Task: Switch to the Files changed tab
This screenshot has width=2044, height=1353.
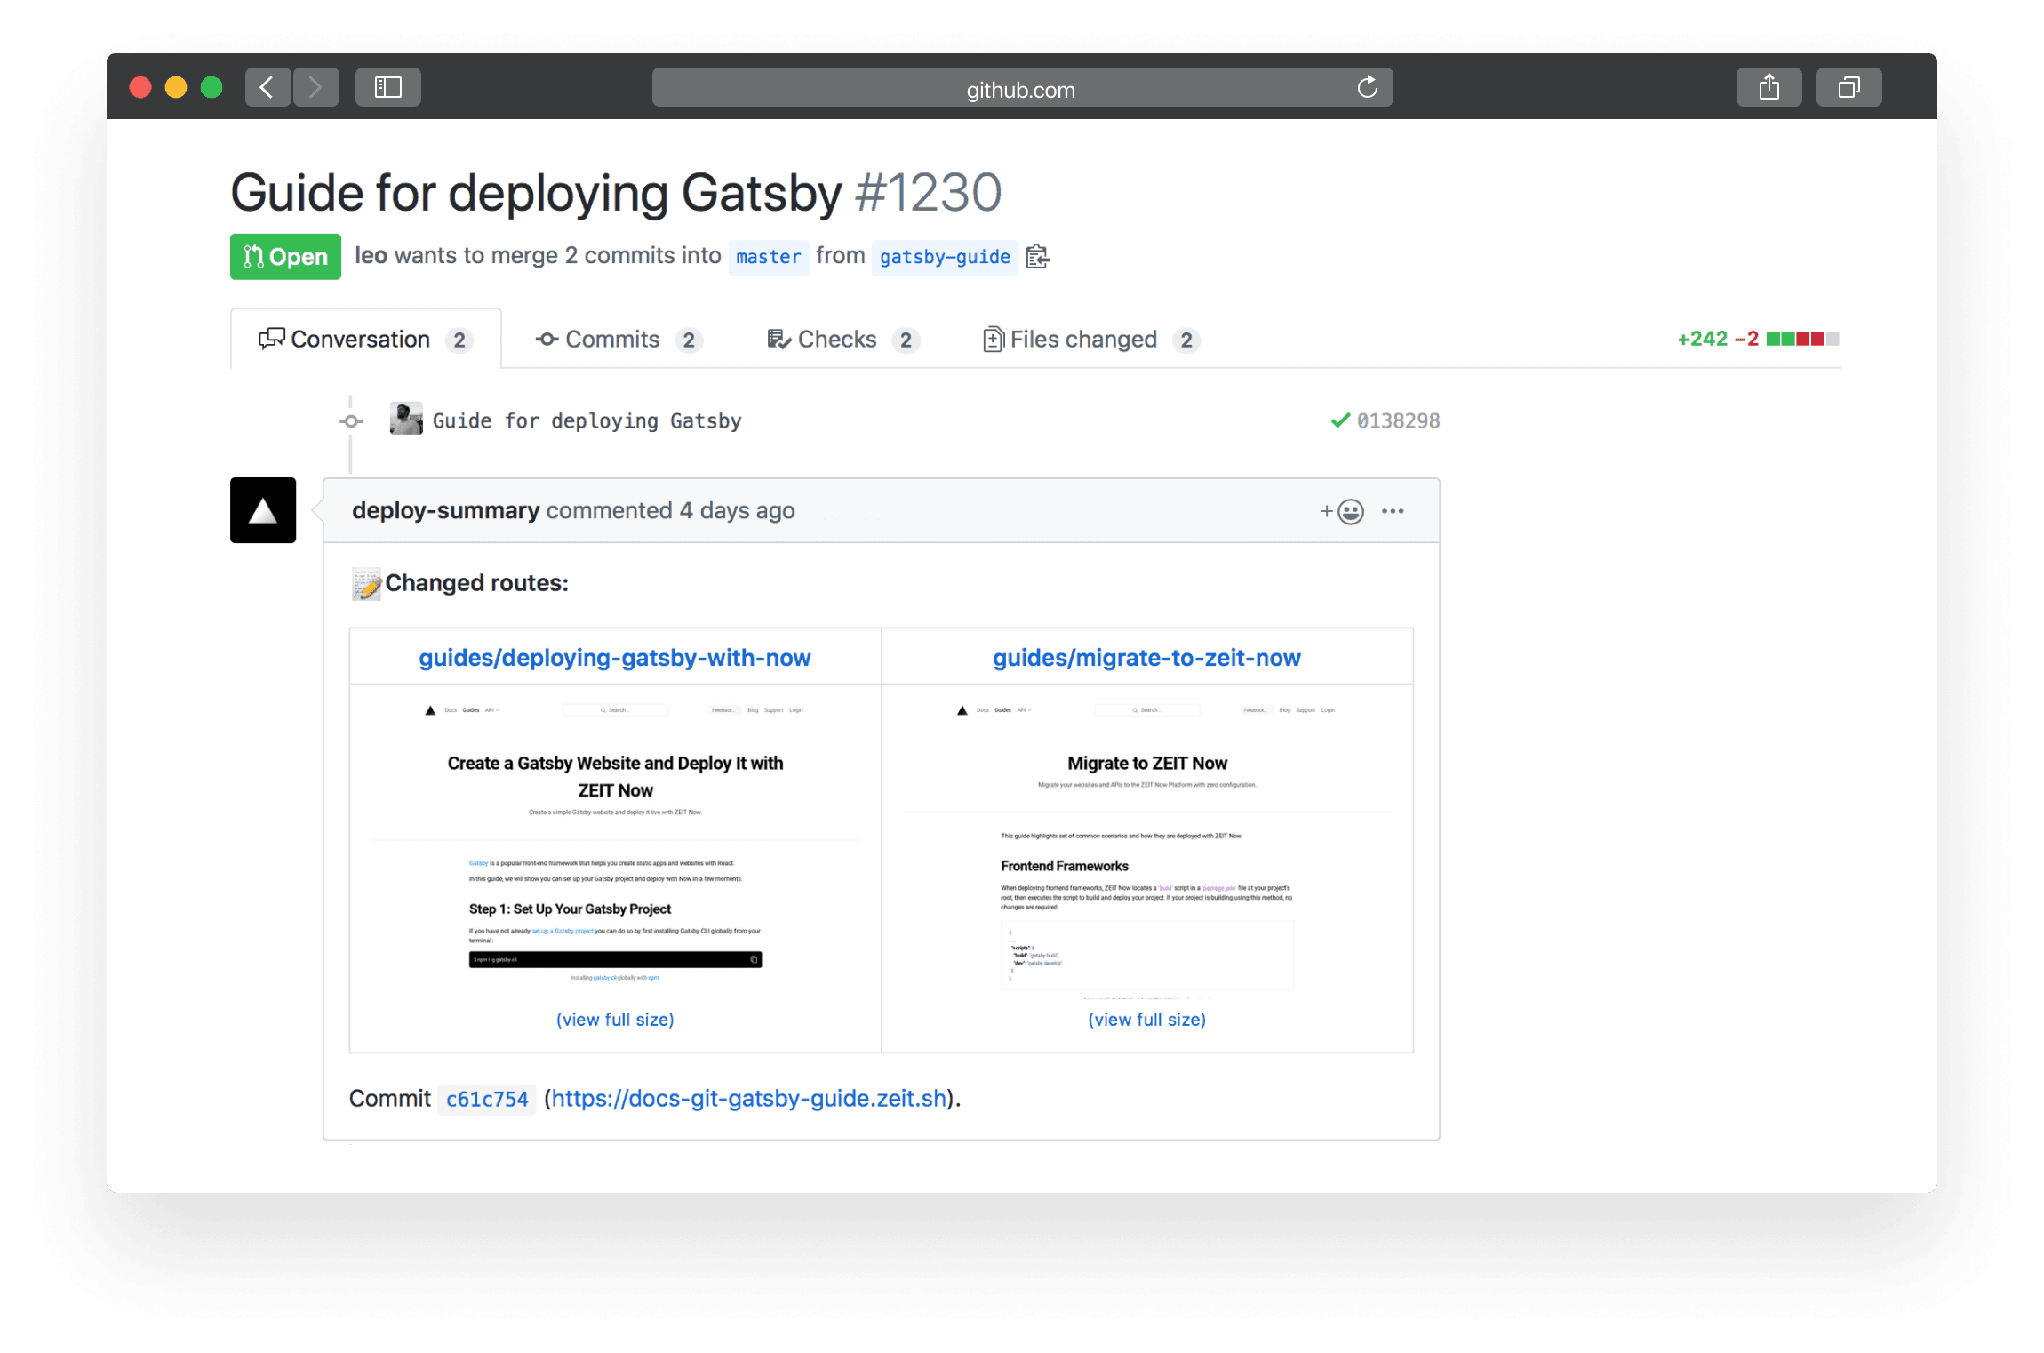Action: (1084, 339)
